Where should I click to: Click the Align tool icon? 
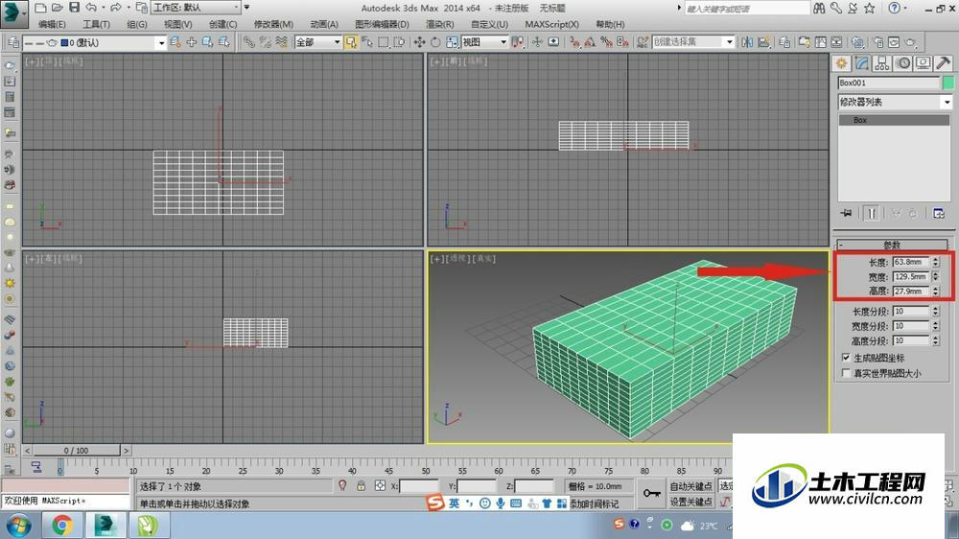[764, 42]
